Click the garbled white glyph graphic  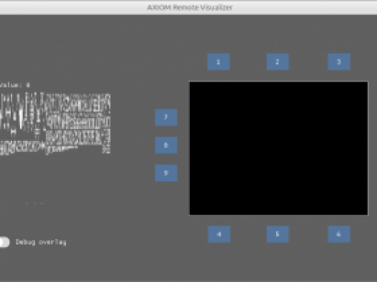point(55,124)
